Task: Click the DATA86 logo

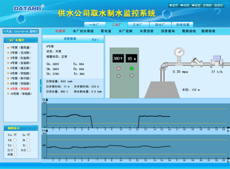Action: pyautogui.click(x=29, y=8)
